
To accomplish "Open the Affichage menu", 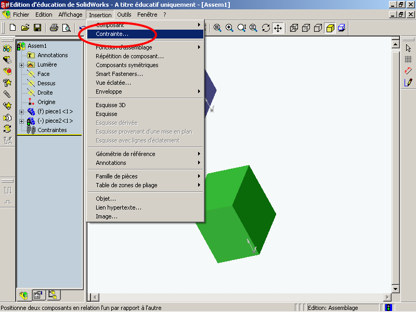I will (70, 15).
